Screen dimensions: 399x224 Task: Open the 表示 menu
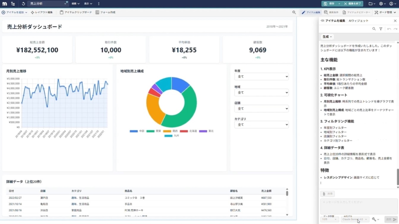88,4
